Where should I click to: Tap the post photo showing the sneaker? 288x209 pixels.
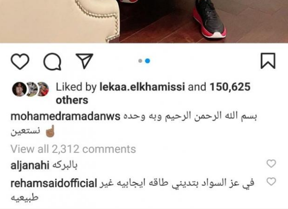144,21
